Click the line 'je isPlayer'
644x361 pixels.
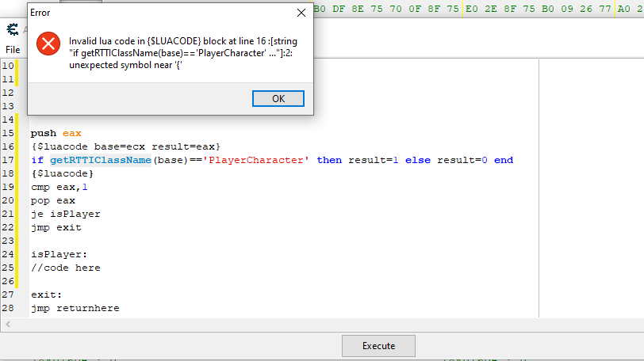click(66, 214)
